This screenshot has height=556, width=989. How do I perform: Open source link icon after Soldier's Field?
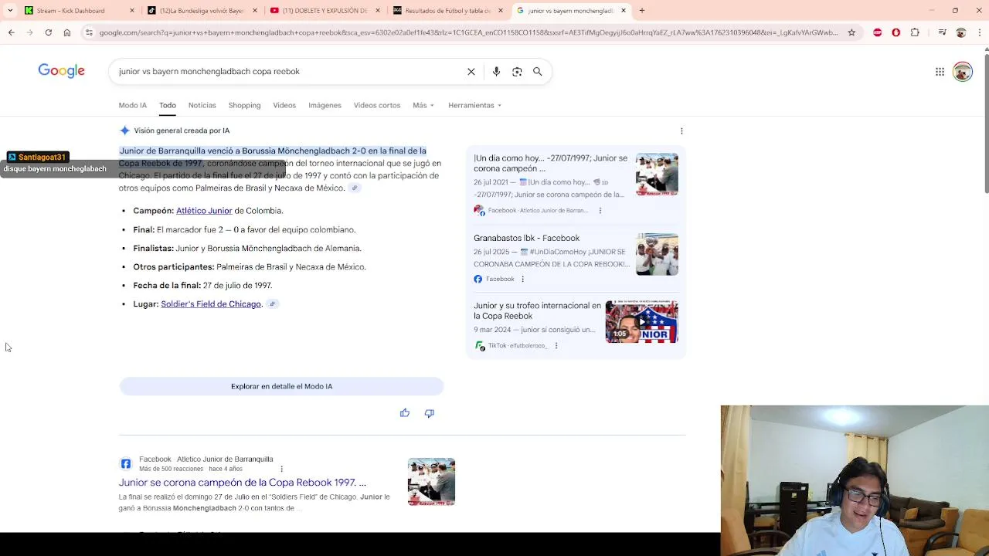pyautogui.click(x=272, y=304)
